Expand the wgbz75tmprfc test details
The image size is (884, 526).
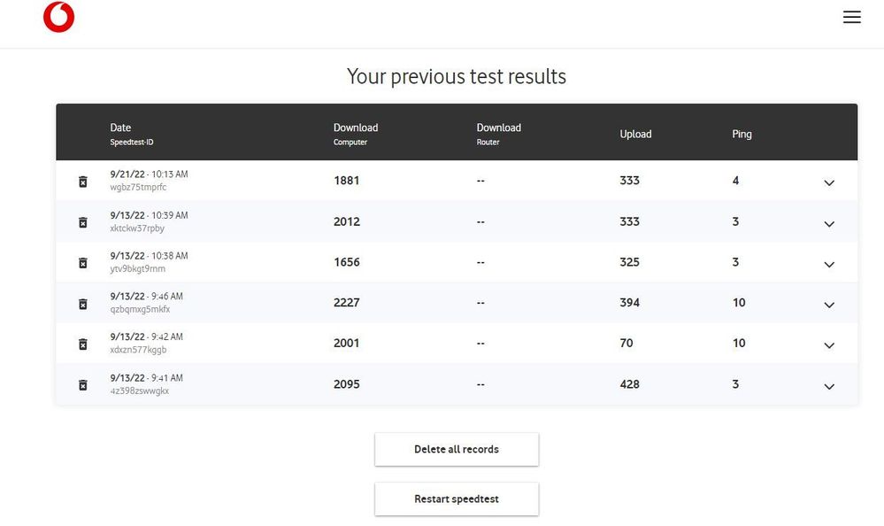coord(829,182)
